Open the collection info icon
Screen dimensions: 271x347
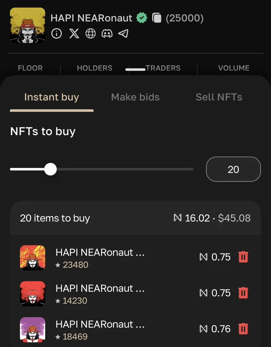point(57,34)
